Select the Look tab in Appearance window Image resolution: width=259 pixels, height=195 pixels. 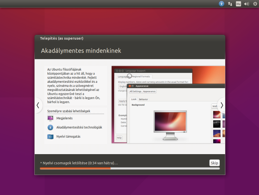(x=134, y=99)
